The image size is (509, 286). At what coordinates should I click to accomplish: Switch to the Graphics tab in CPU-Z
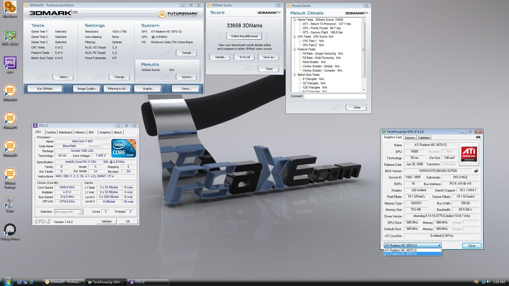(105, 132)
